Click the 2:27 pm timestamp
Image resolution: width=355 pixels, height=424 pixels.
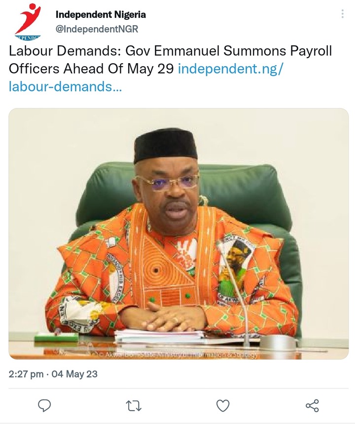click(26, 374)
